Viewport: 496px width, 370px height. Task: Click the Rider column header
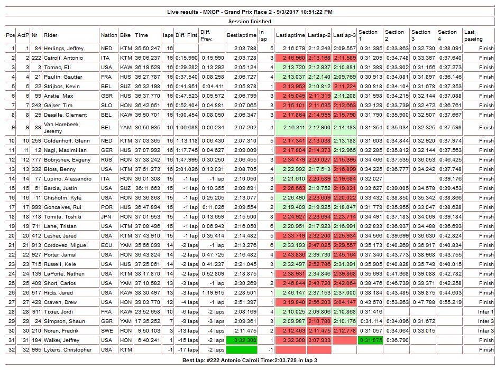click(51, 35)
